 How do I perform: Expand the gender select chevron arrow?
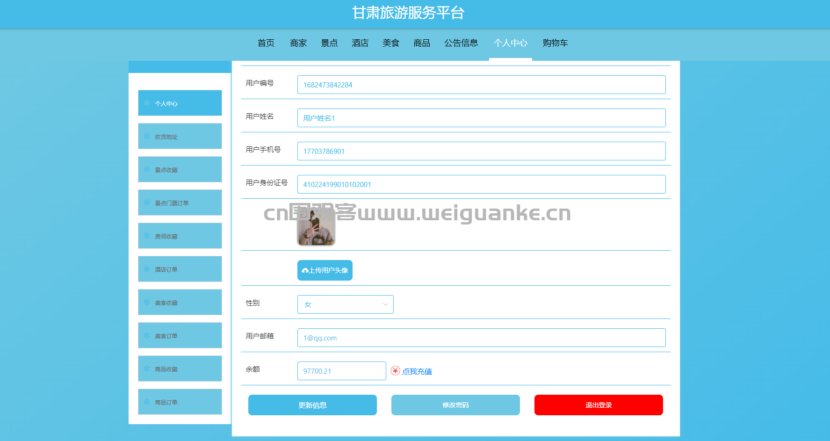[385, 304]
